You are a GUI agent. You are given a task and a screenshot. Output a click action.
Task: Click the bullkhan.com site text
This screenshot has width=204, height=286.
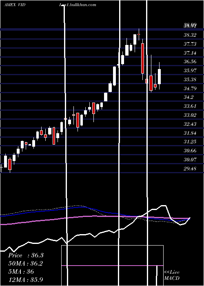coord(78,5)
